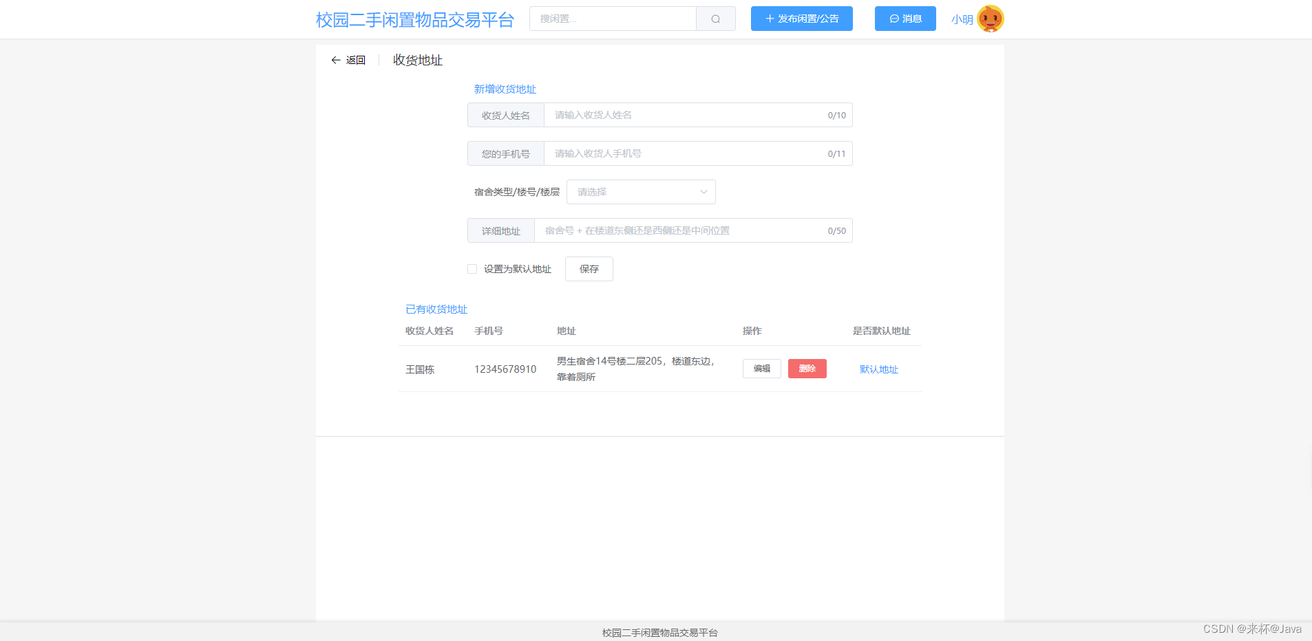Click the back arrow icon

tap(336, 61)
